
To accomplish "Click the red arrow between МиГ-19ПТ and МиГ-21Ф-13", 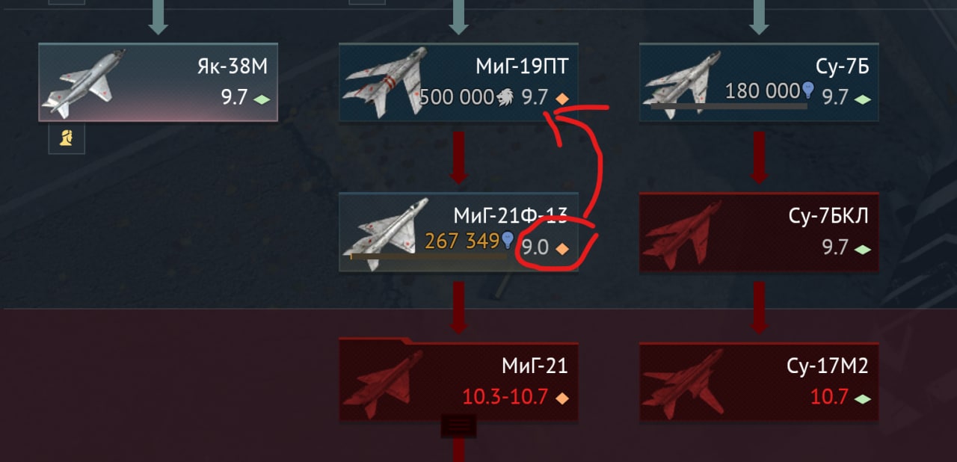I will 458,157.
